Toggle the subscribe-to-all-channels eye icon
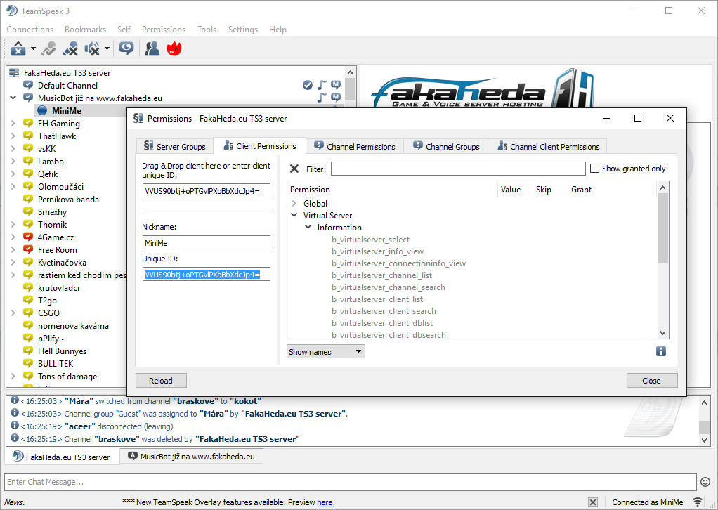The image size is (718, 510). click(126, 48)
